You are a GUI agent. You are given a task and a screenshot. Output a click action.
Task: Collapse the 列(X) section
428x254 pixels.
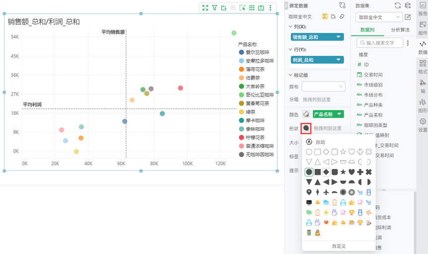(290, 26)
